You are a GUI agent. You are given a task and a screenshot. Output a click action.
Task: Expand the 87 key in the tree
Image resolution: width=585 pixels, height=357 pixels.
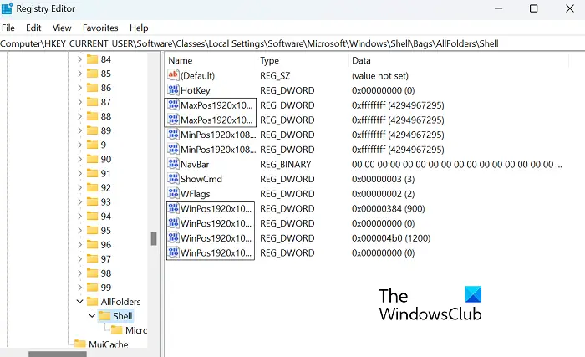79,102
